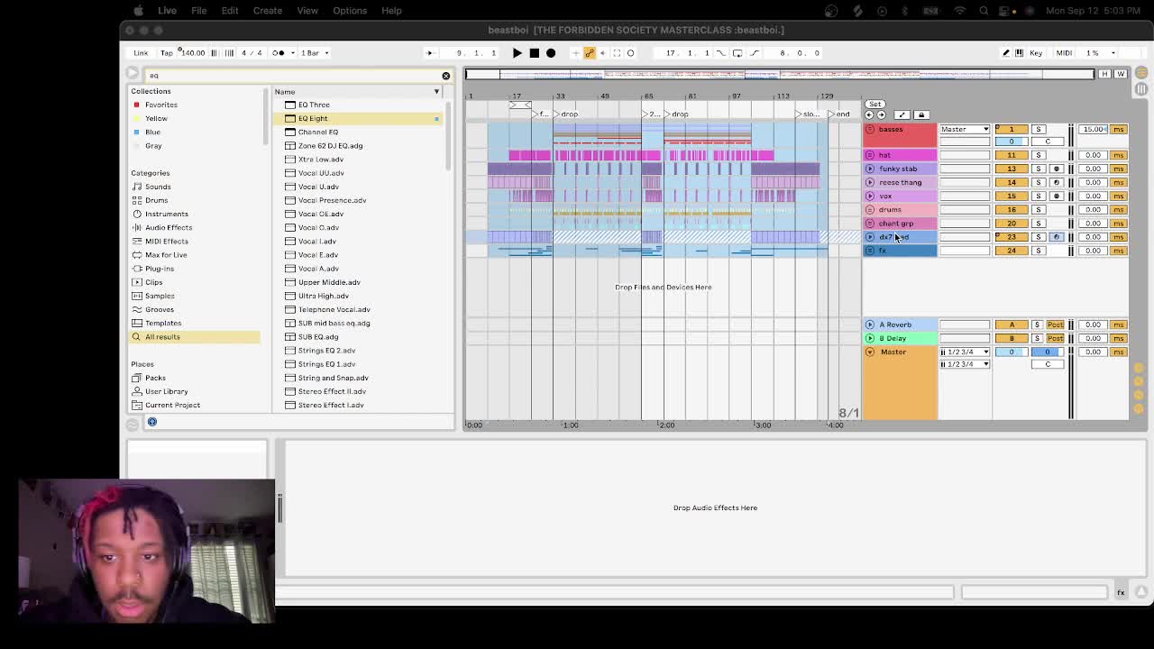Viewport: 1154px width, 649px height.
Task: Open the Plug-ins category
Action: (x=160, y=269)
